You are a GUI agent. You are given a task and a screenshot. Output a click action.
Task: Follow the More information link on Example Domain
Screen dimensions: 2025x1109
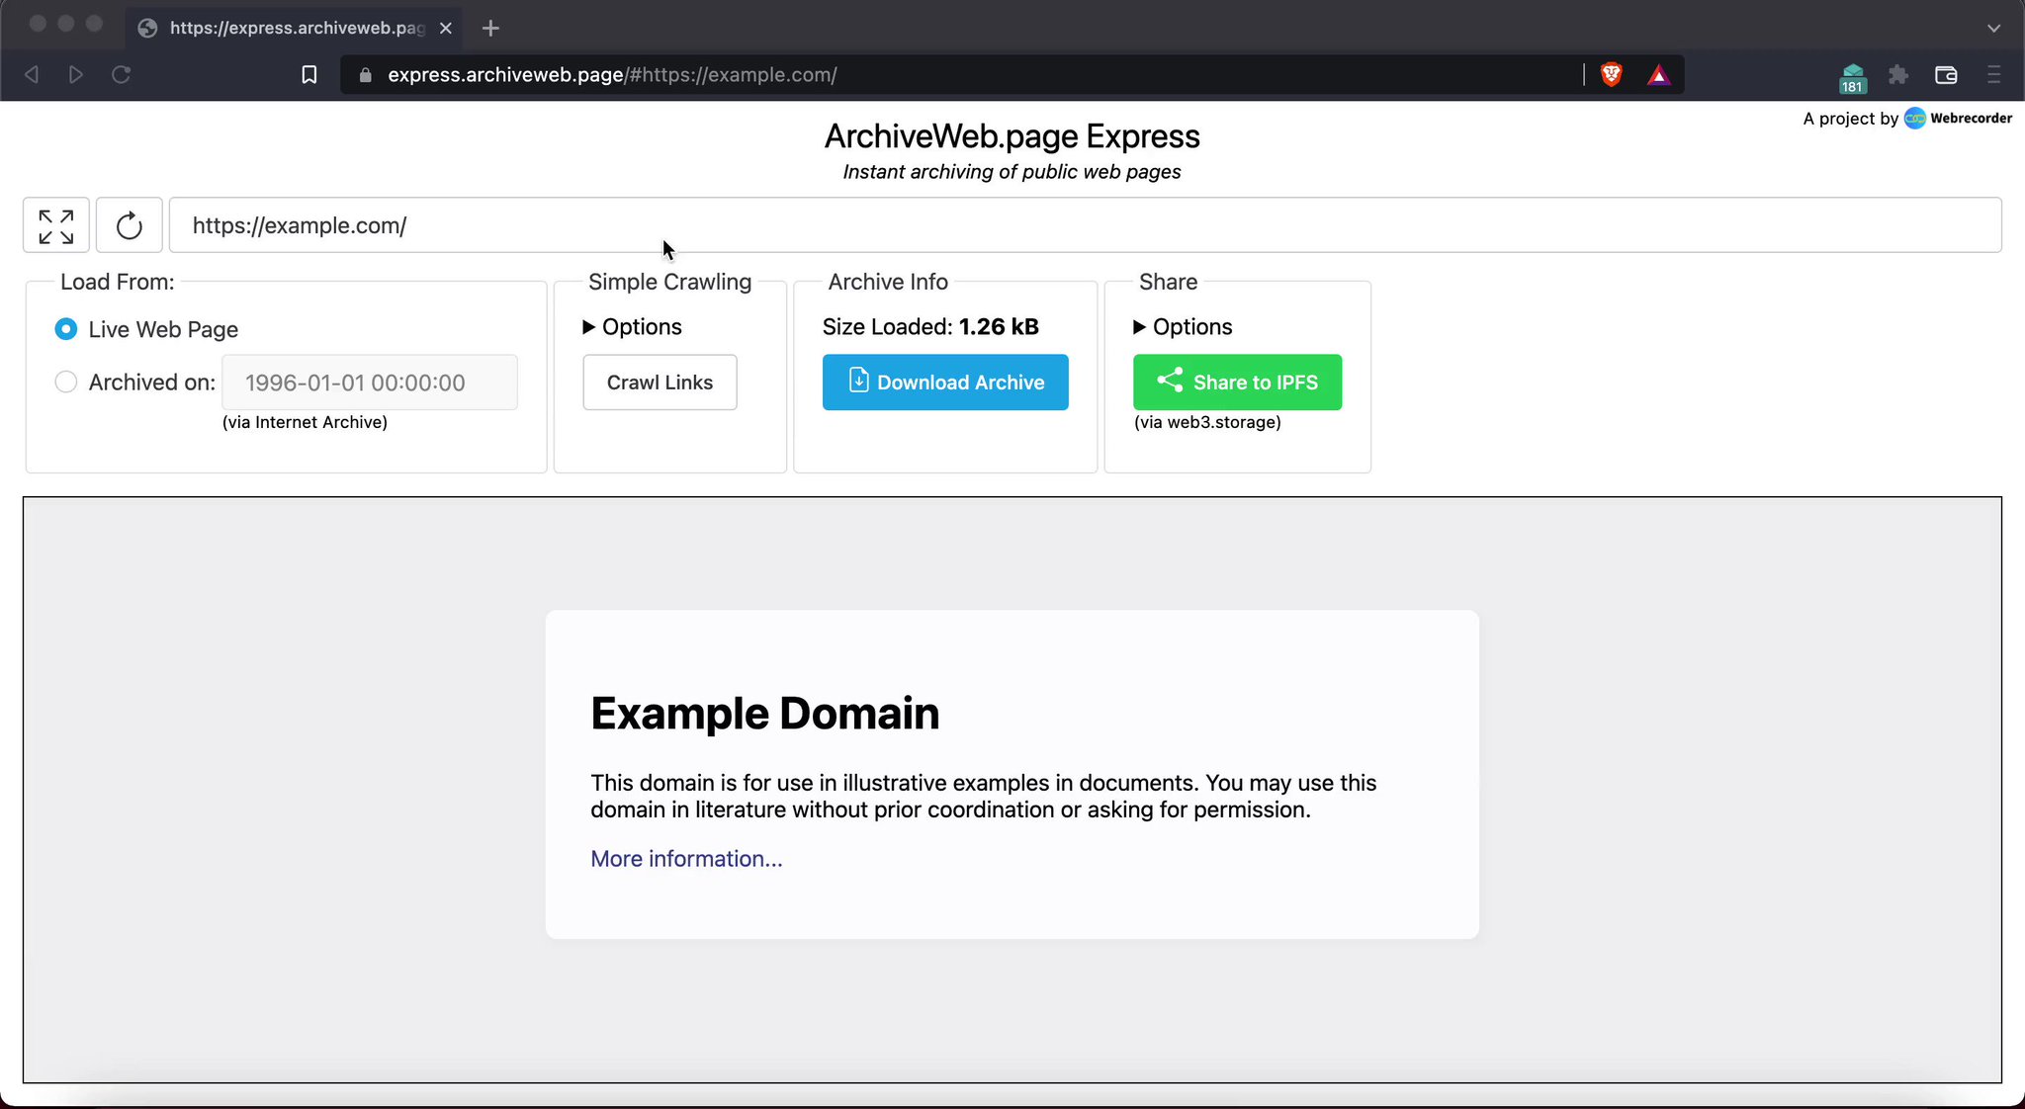[x=685, y=858]
